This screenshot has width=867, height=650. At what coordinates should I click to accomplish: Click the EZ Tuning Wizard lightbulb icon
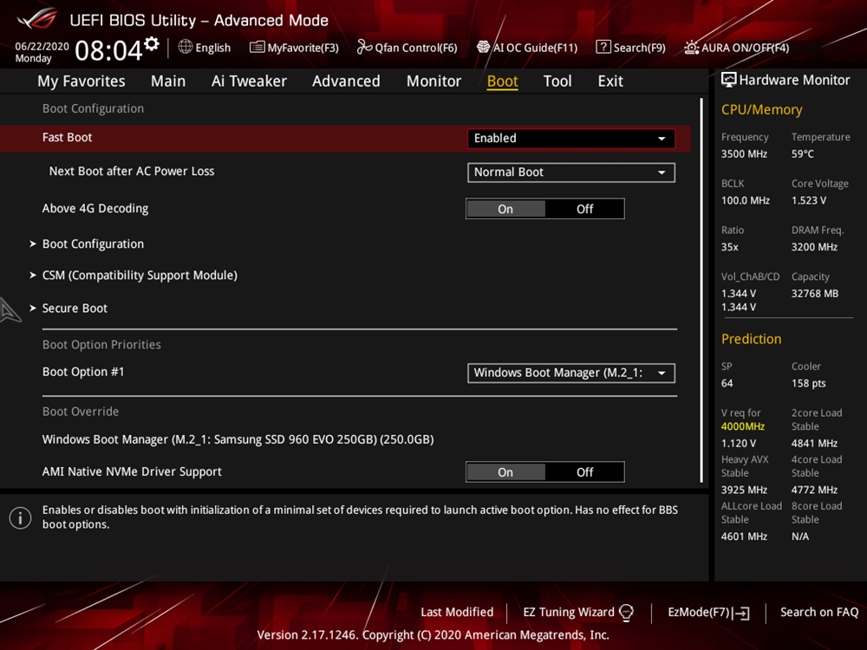pyautogui.click(x=626, y=612)
